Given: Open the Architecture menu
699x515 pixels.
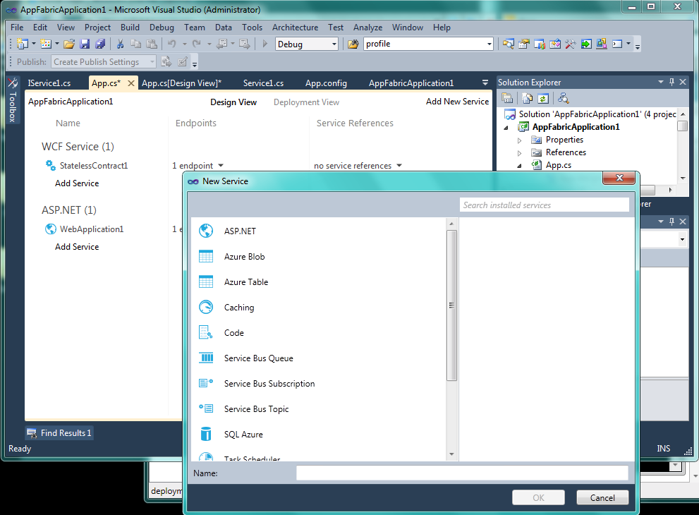Looking at the screenshot, I should 295,28.
